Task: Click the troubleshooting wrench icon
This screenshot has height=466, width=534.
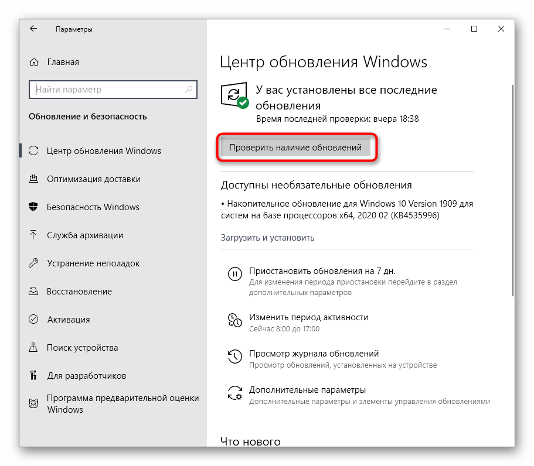Action: 34,263
